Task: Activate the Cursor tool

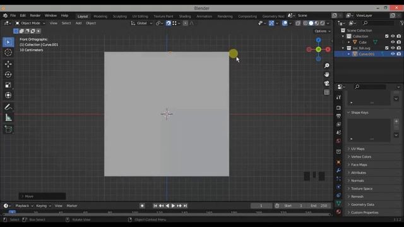Action: point(8,52)
